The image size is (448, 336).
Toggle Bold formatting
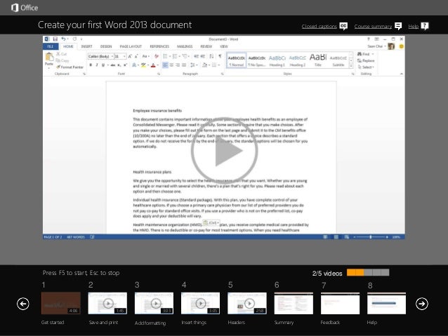pyautogui.click(x=91, y=65)
